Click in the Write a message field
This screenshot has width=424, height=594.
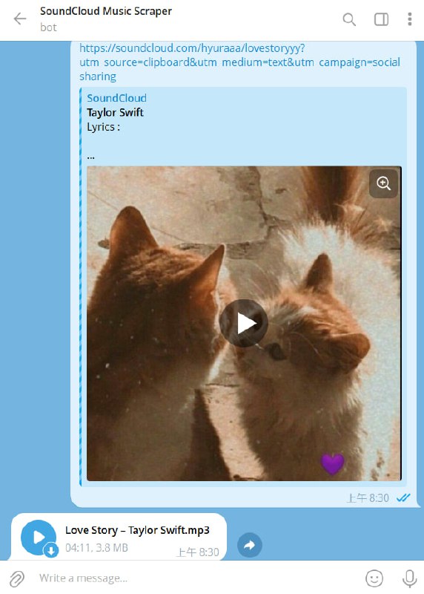click(196, 578)
